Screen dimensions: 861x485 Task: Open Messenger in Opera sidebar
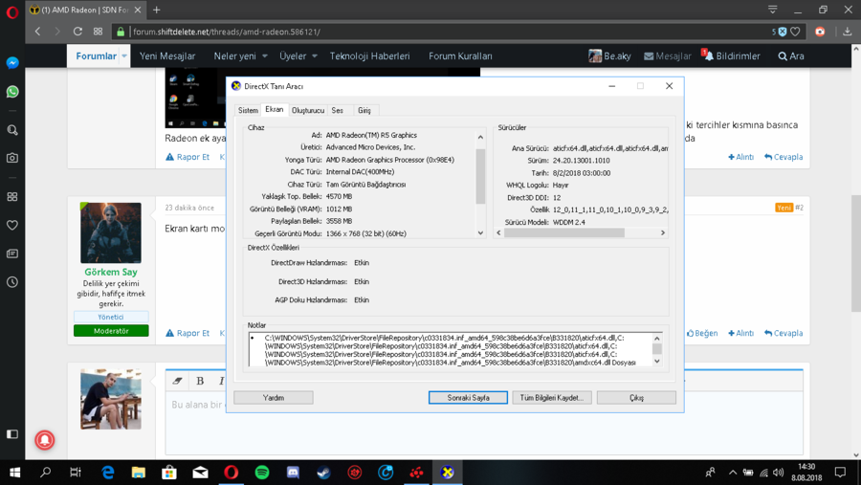[x=12, y=63]
